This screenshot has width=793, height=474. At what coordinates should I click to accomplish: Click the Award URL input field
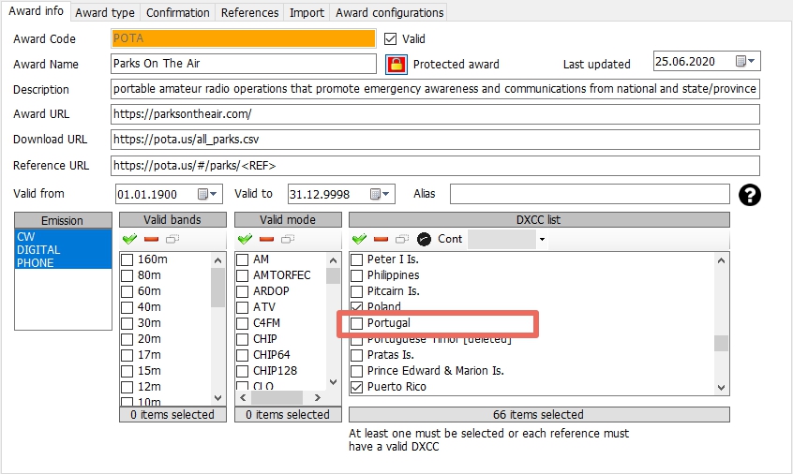click(x=435, y=114)
